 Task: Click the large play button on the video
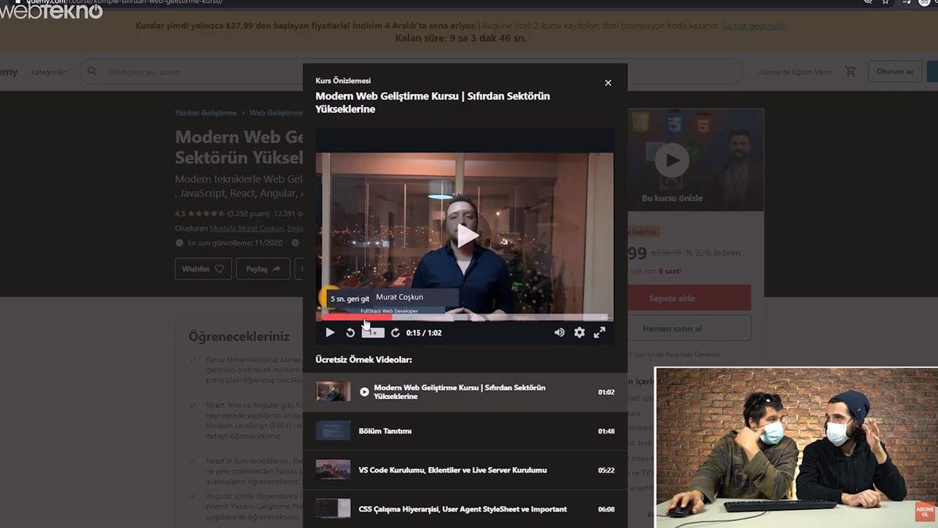(467, 235)
